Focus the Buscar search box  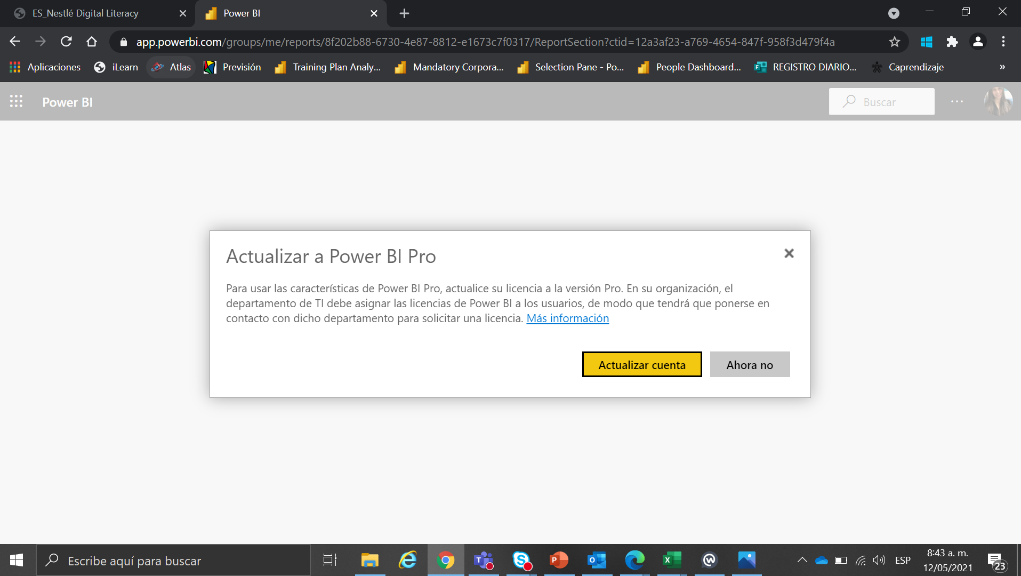click(881, 101)
